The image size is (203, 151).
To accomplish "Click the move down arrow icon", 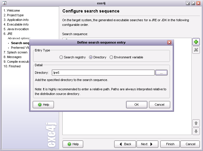I will coord(196,131).
